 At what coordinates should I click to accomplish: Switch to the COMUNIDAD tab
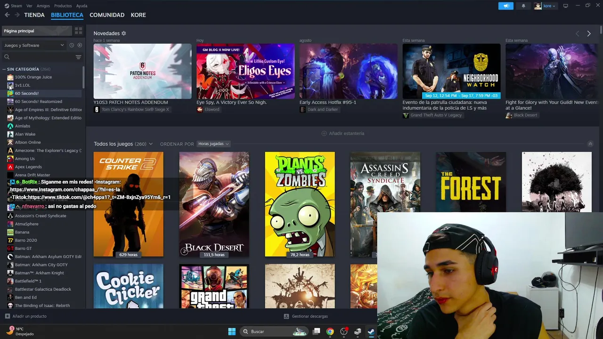coord(107,15)
